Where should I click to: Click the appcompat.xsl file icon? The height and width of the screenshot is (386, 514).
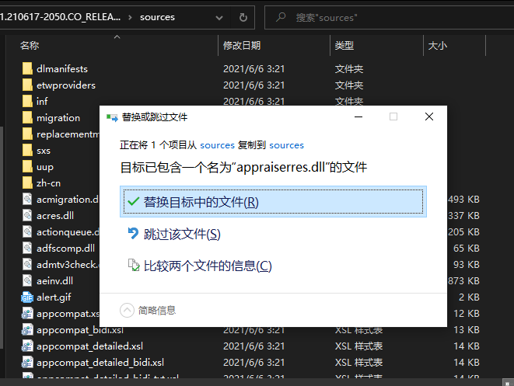tap(27, 314)
